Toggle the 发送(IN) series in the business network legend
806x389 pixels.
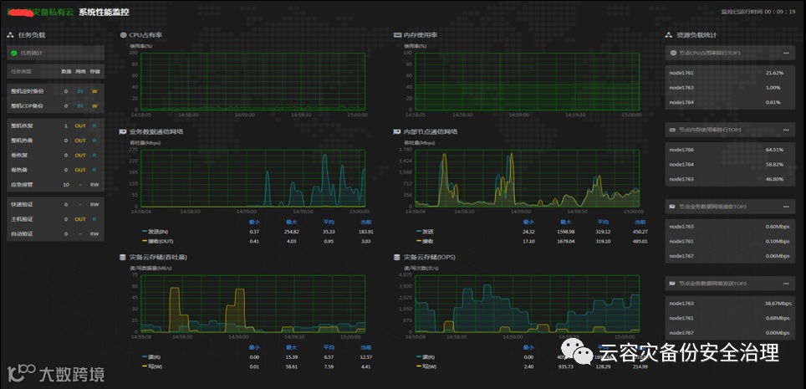tap(155, 232)
